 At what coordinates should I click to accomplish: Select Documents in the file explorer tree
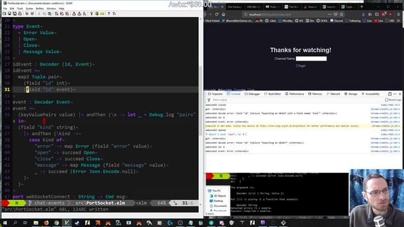(x=218, y=206)
